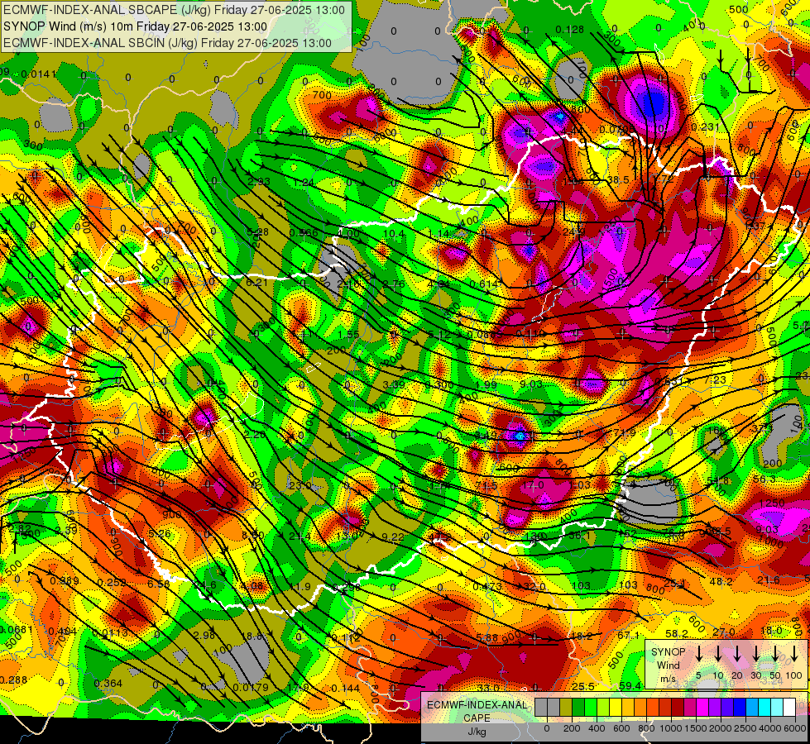Click the '6.21' value on the map

pyautogui.click(x=257, y=283)
